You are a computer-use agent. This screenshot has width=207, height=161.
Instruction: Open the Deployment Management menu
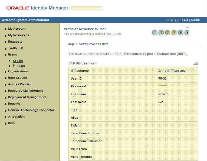27,97
